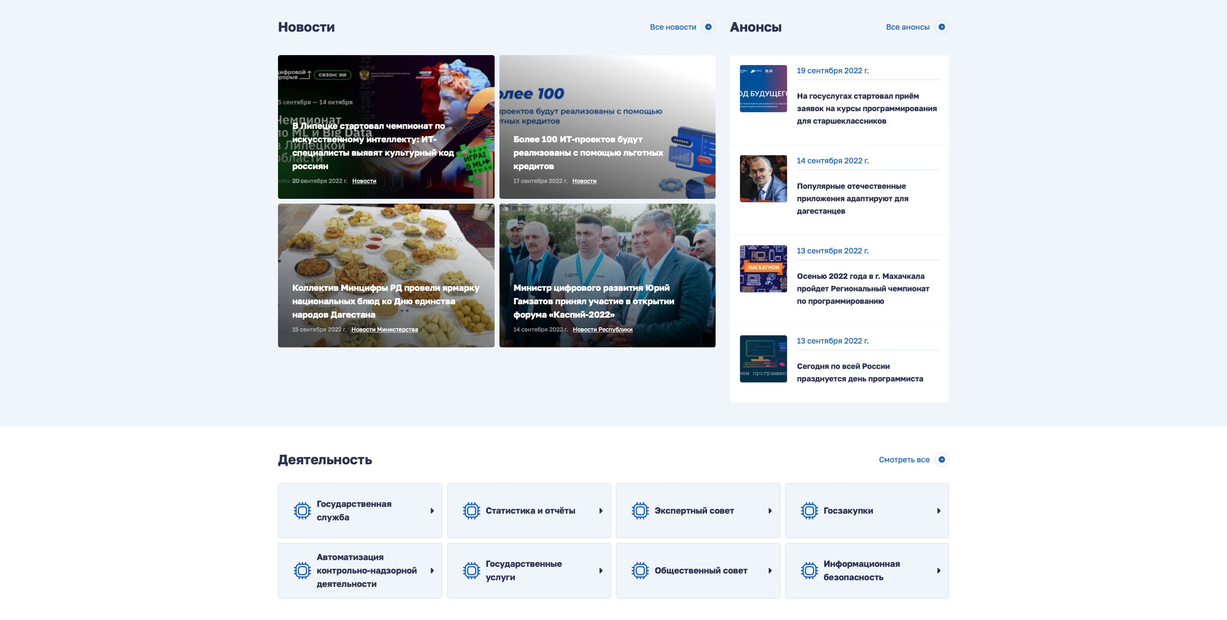Expand the Общественный совет card arrow
Viewport: 1227px width, 620px height.
[x=770, y=571]
